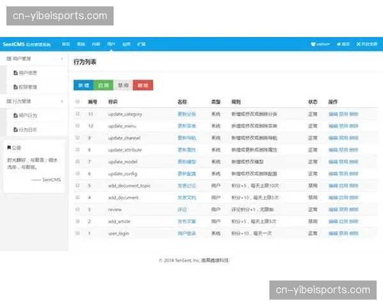The width and height of the screenshot is (383, 306).
Task: Click 禁用 in the update_model row
Action: 343,162
